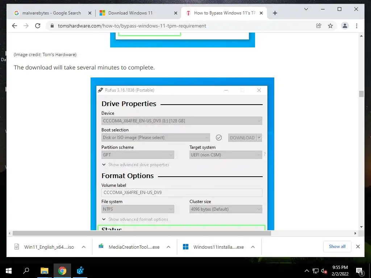Click the address bar URL text
The image size is (371, 278).
pyautogui.click(x=132, y=26)
